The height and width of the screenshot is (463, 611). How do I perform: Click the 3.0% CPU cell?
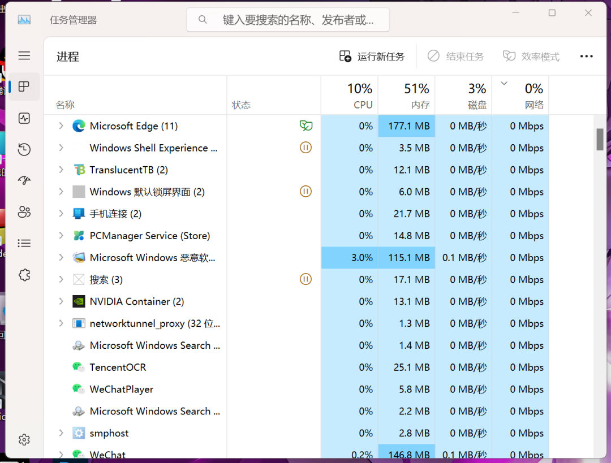coord(350,257)
